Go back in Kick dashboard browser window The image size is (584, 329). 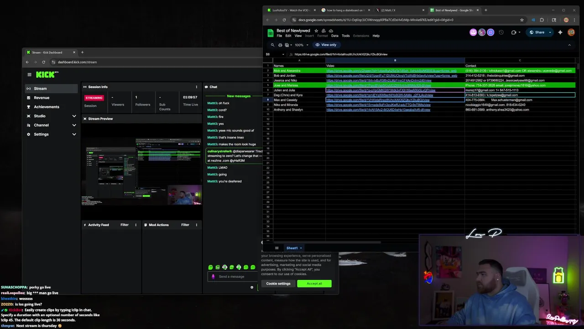click(x=27, y=62)
